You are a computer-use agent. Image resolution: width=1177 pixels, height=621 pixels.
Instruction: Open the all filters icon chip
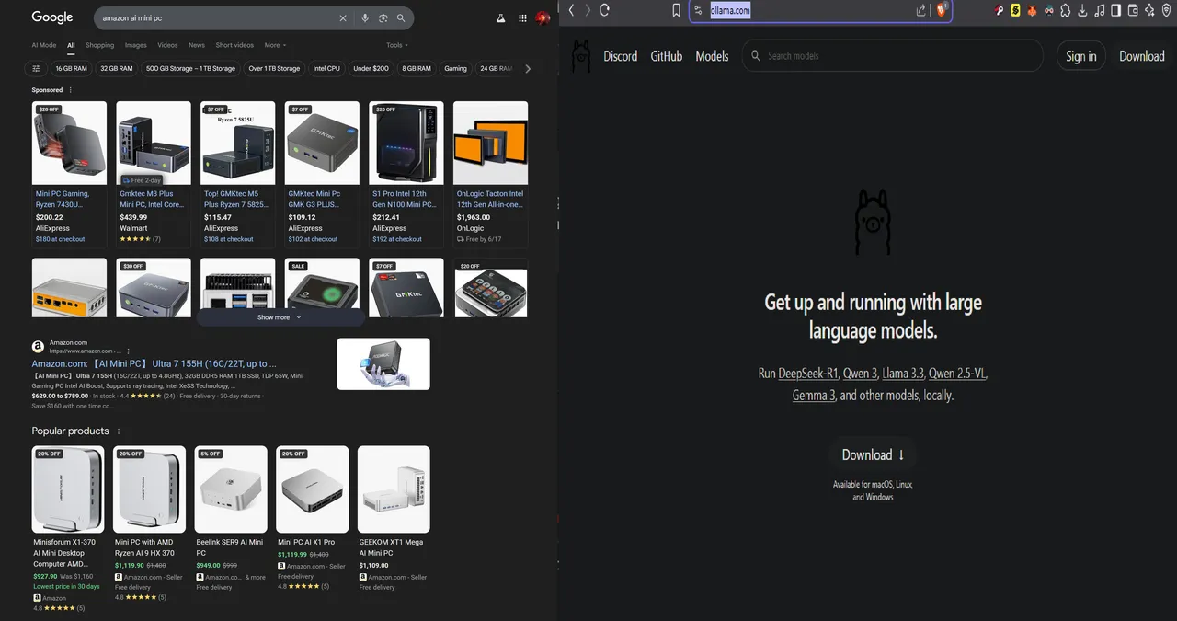coord(37,68)
